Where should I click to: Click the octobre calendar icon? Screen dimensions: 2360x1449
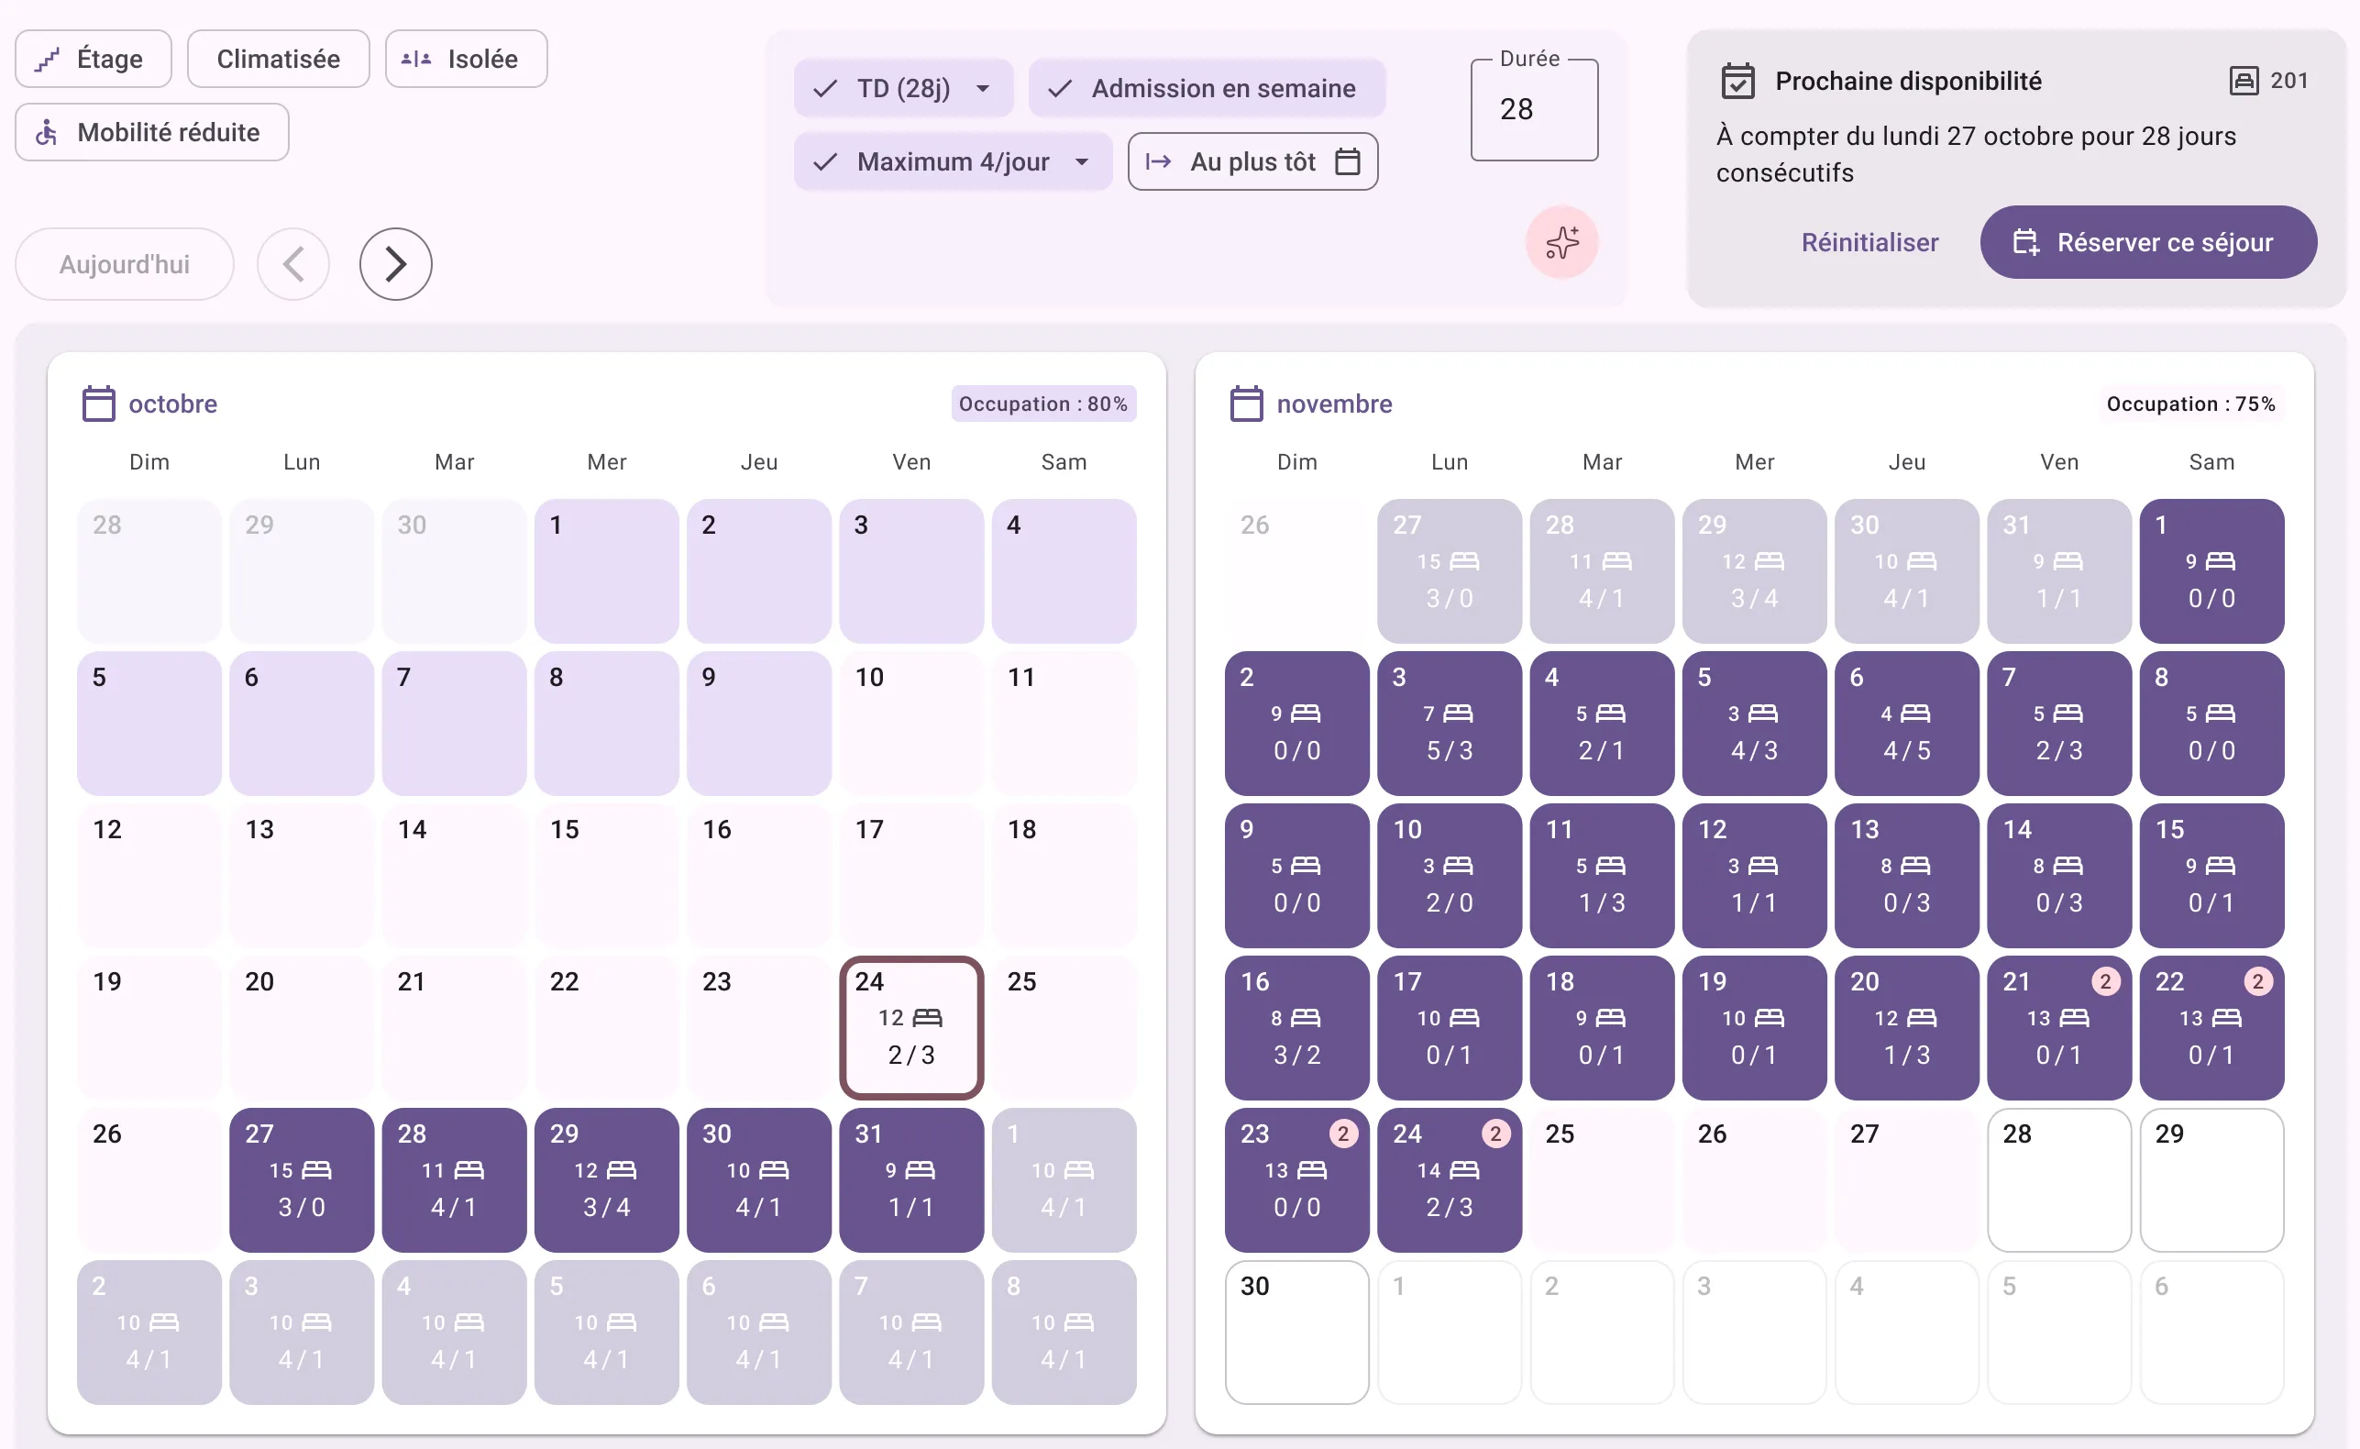(99, 404)
